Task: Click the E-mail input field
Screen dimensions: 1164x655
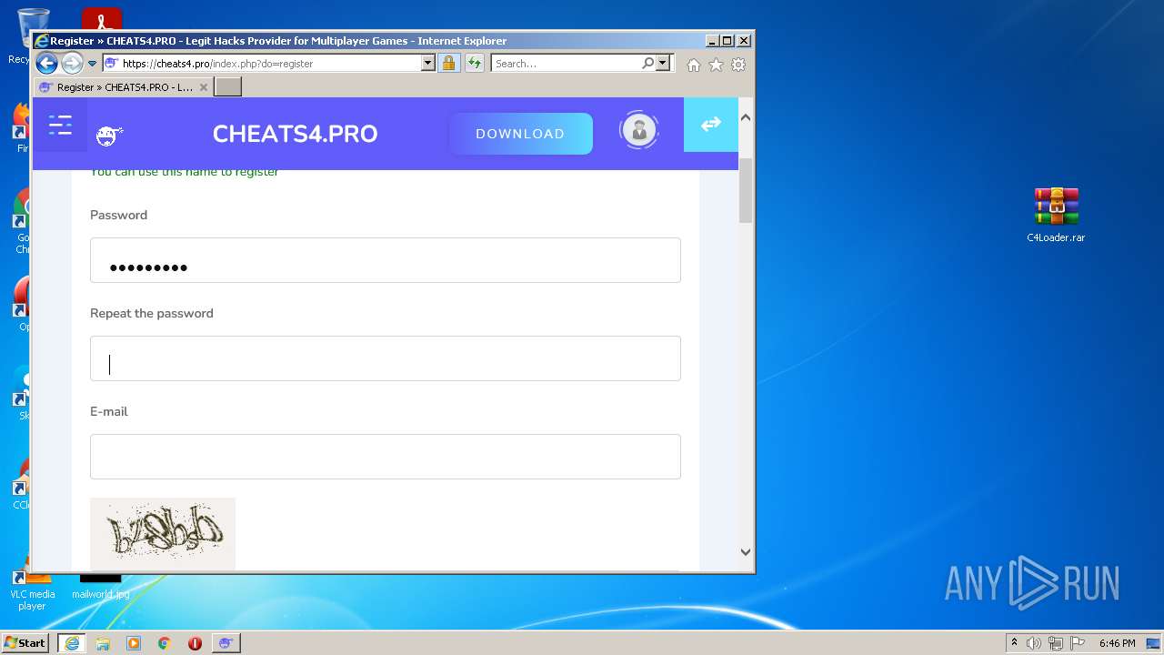Action: 386,457
